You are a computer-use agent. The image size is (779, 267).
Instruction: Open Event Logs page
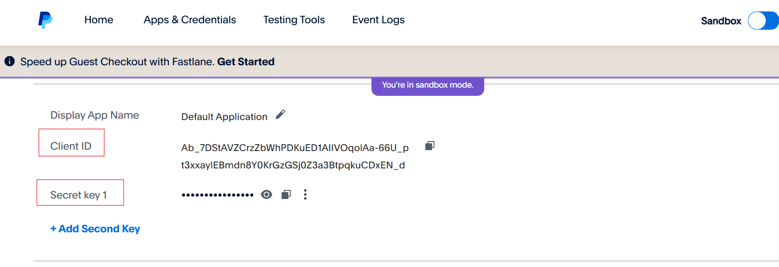click(378, 20)
